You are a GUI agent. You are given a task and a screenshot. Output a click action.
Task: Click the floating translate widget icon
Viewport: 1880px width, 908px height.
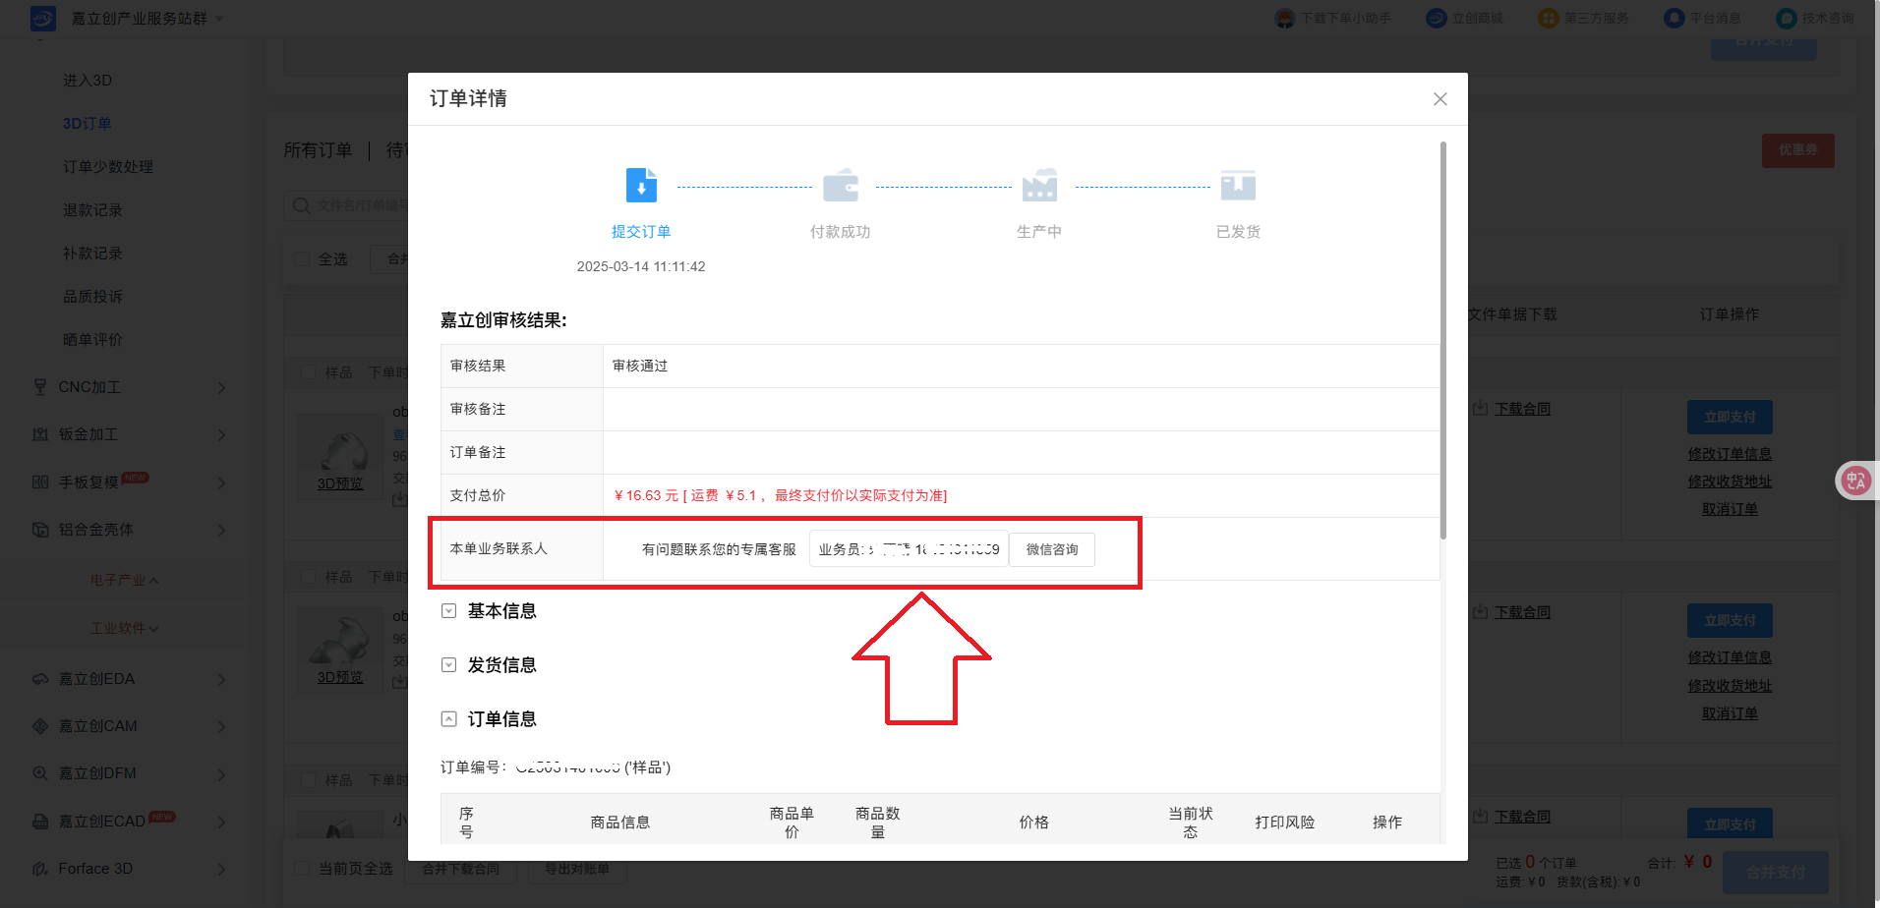point(1855,481)
